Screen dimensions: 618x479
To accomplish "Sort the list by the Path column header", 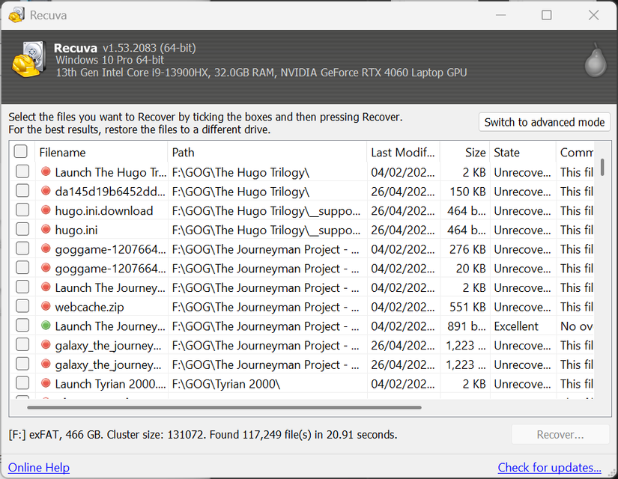I will (267, 153).
